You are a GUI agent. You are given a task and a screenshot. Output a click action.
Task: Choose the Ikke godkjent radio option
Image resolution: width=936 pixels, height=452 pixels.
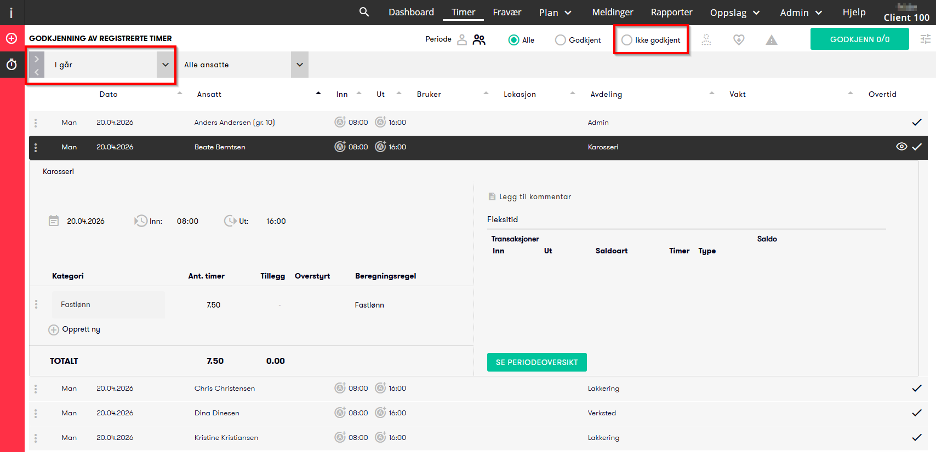click(627, 40)
